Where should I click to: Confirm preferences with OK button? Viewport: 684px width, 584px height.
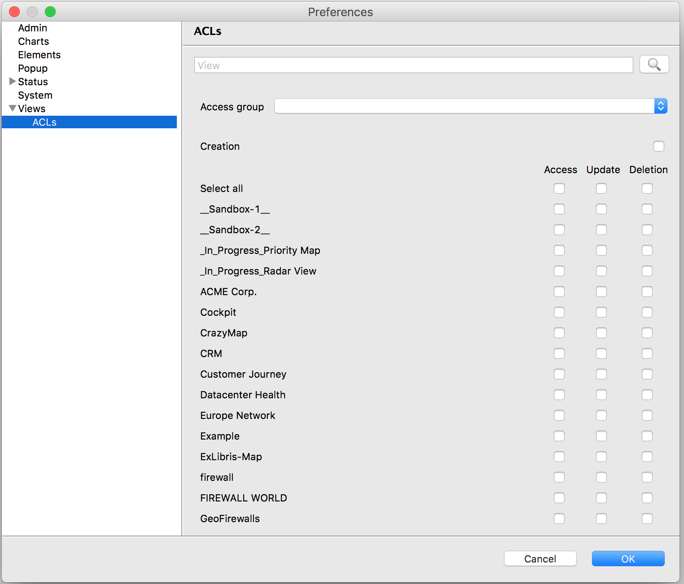click(x=628, y=558)
